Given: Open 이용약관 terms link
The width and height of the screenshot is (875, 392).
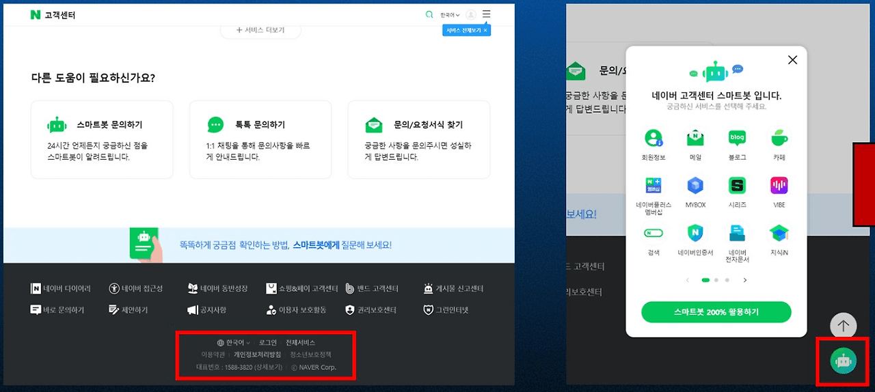Looking at the screenshot, I should [x=213, y=355].
